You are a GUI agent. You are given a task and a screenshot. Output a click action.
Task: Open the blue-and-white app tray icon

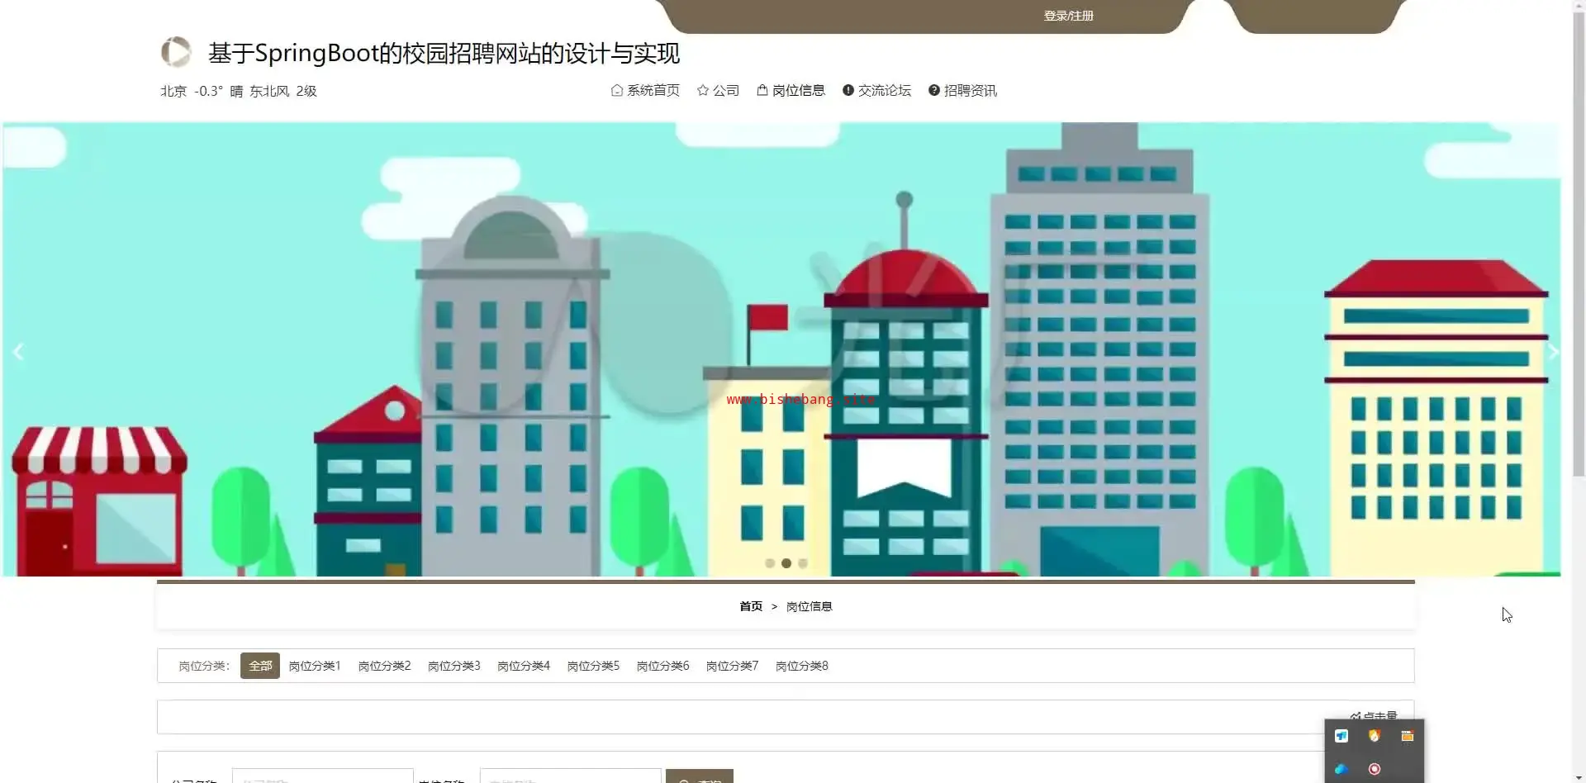pyautogui.click(x=1341, y=736)
